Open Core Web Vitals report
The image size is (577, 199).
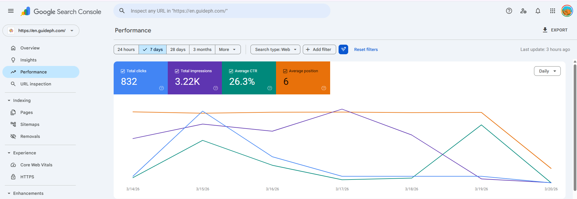pos(41,165)
